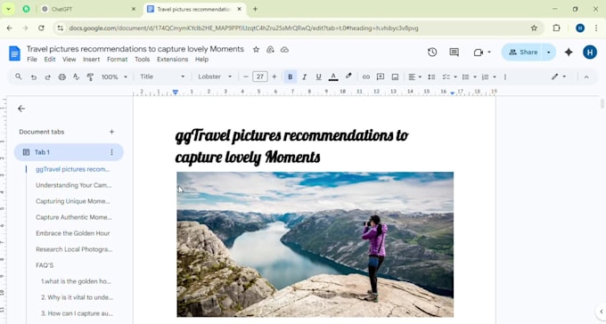Open the Gemini sparkle icon
The image size is (606, 324).
[x=569, y=53]
